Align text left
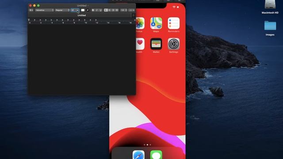 [106, 10]
